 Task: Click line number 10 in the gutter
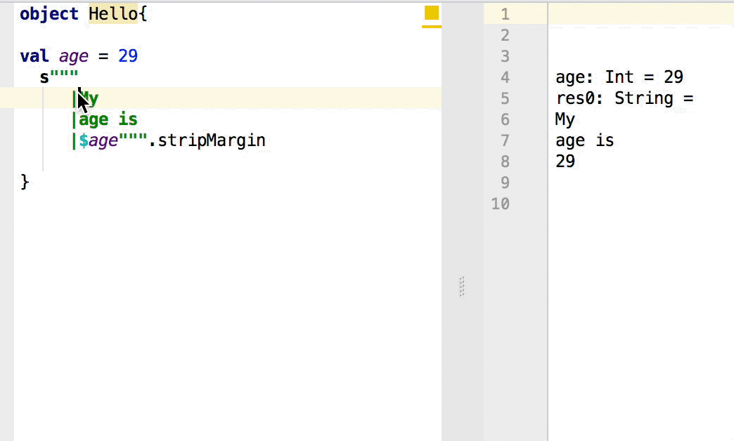(x=501, y=204)
